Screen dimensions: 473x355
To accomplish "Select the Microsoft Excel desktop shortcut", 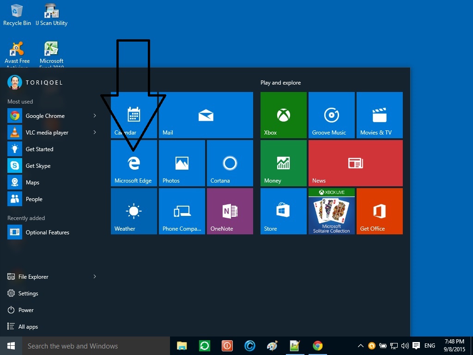I will (52, 55).
